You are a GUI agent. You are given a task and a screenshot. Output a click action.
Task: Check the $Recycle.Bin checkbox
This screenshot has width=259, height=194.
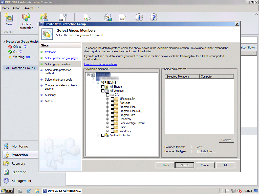112,99
